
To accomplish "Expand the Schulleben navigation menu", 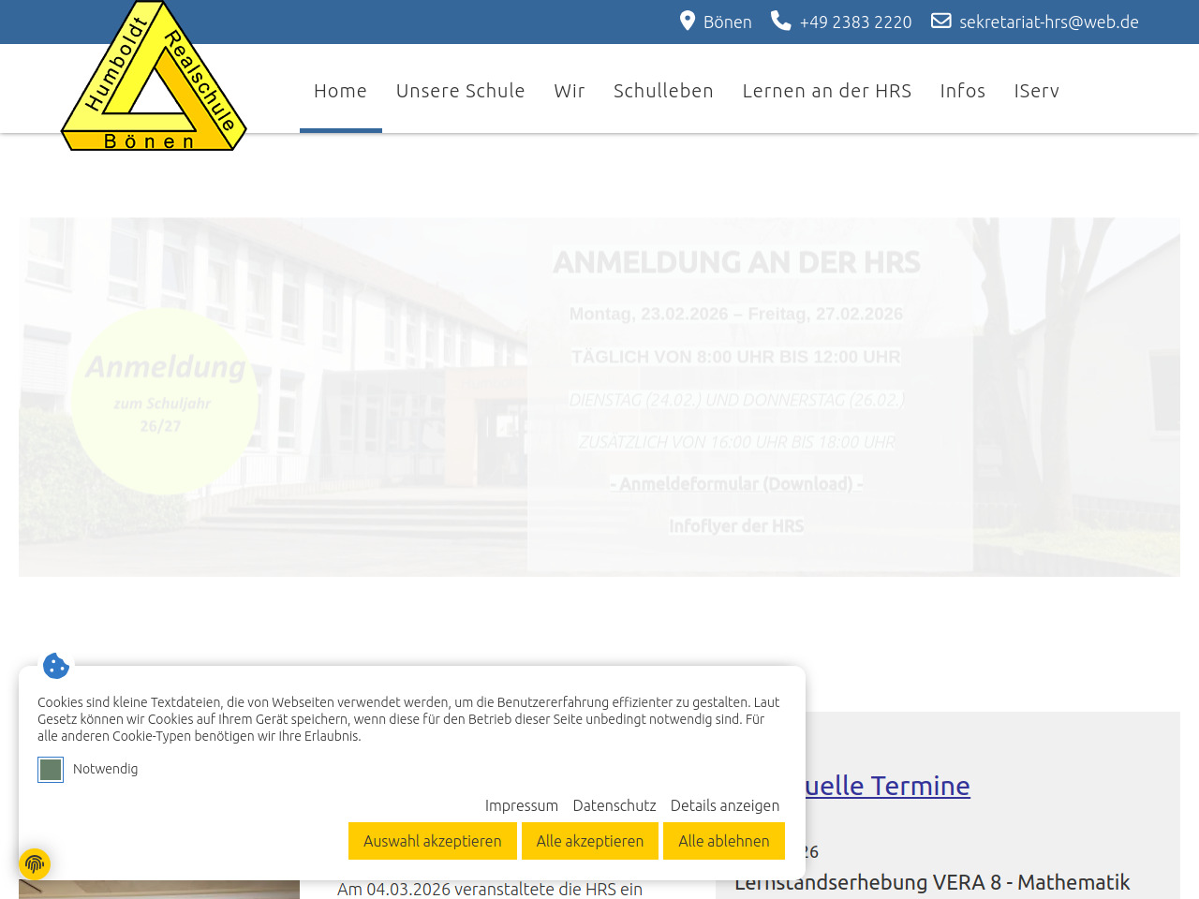I will 663,91.
